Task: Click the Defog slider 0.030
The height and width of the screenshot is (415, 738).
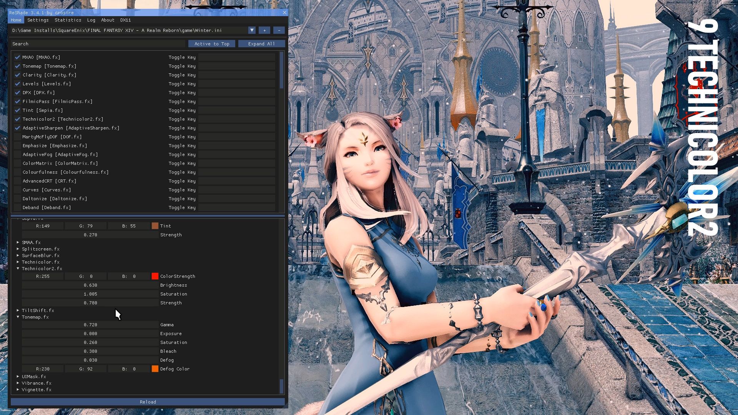Action: point(90,360)
